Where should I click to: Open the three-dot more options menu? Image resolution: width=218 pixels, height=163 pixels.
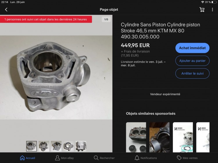(x=212, y=10)
